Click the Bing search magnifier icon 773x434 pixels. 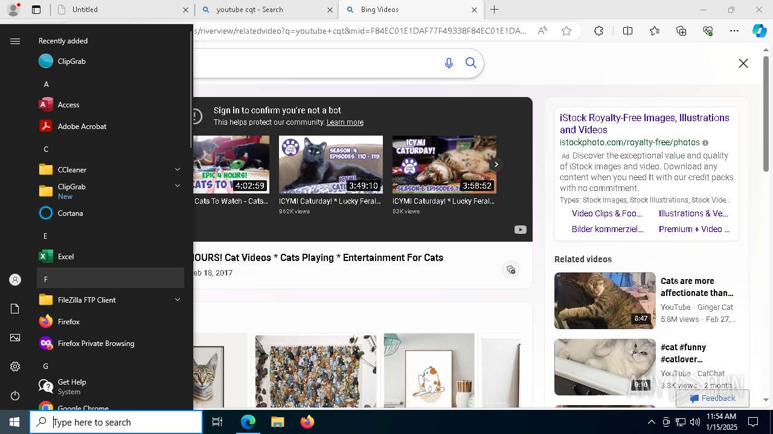[x=471, y=63]
